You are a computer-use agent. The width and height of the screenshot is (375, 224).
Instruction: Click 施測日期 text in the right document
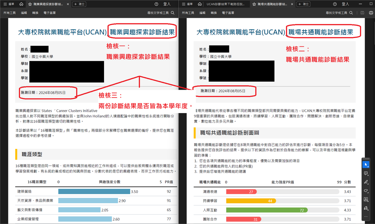223,91
